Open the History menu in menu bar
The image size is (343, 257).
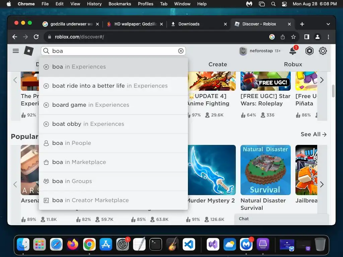point(94,4)
